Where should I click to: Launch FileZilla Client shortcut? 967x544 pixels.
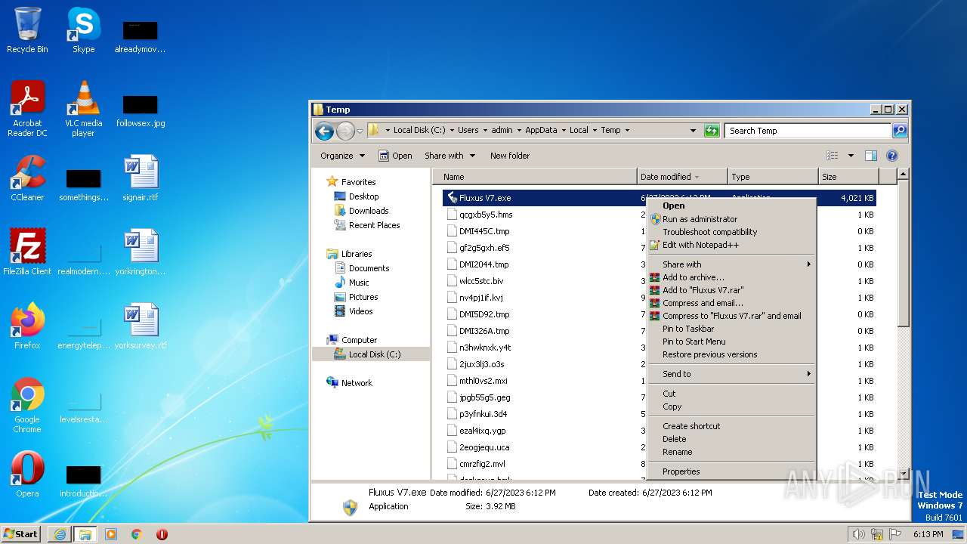(27, 252)
